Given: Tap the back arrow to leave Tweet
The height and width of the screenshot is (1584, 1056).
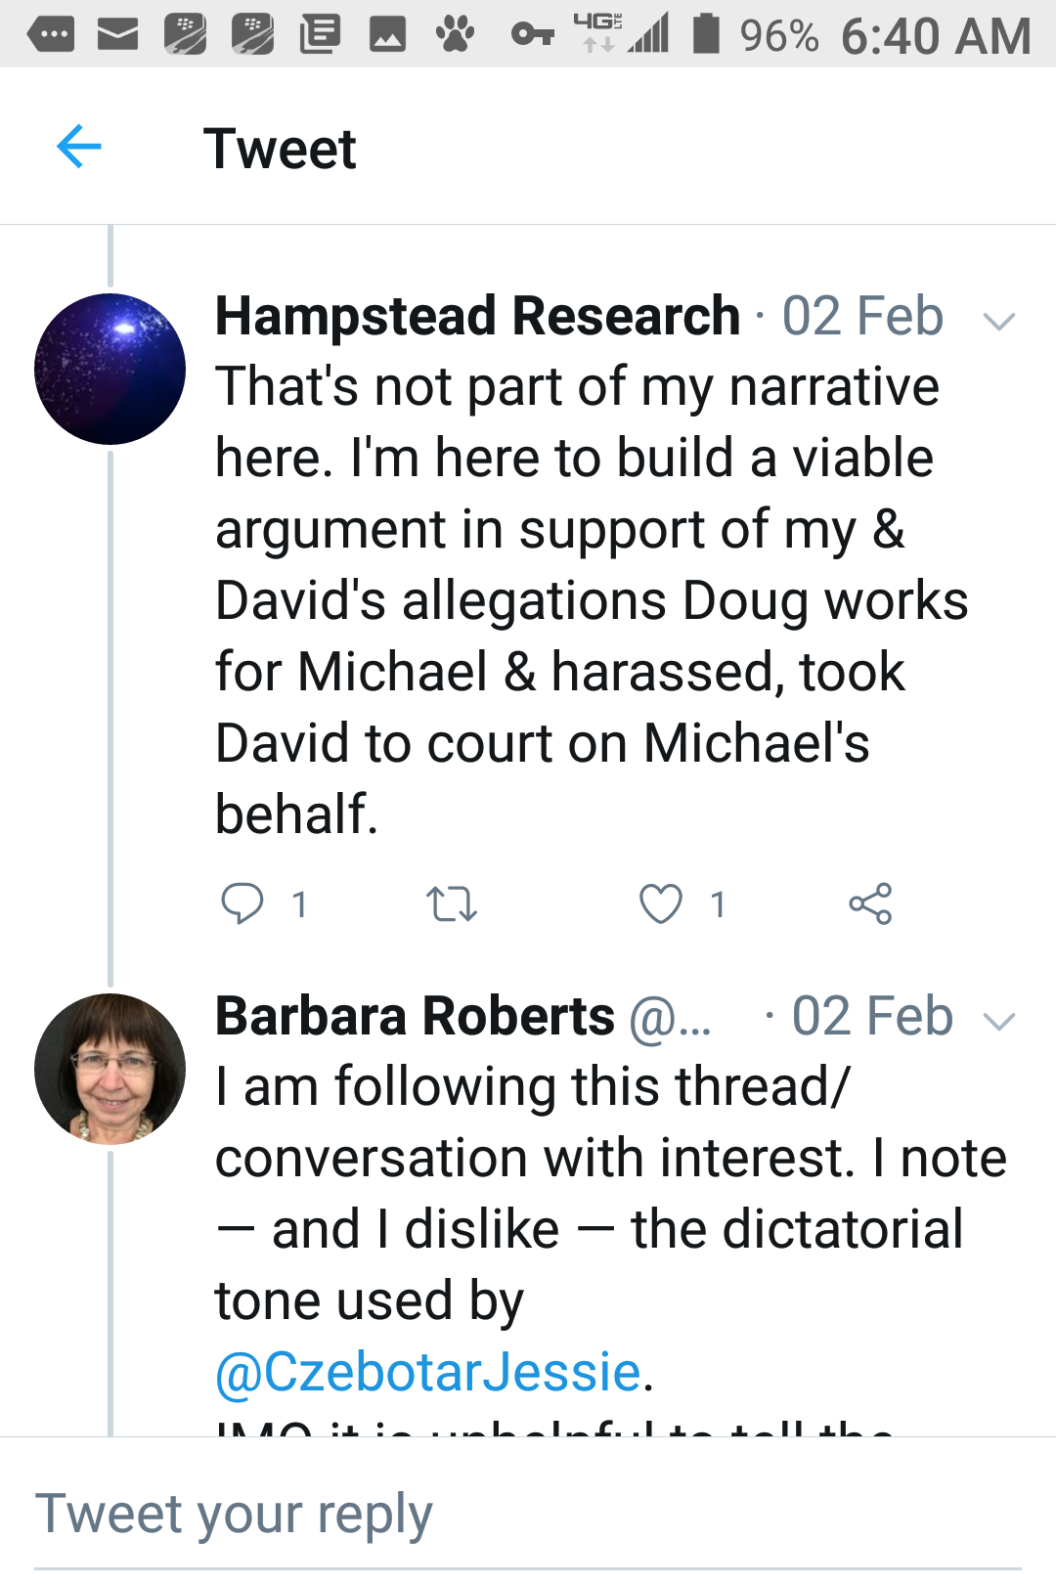Looking at the screenshot, I should pyautogui.click(x=79, y=148).
